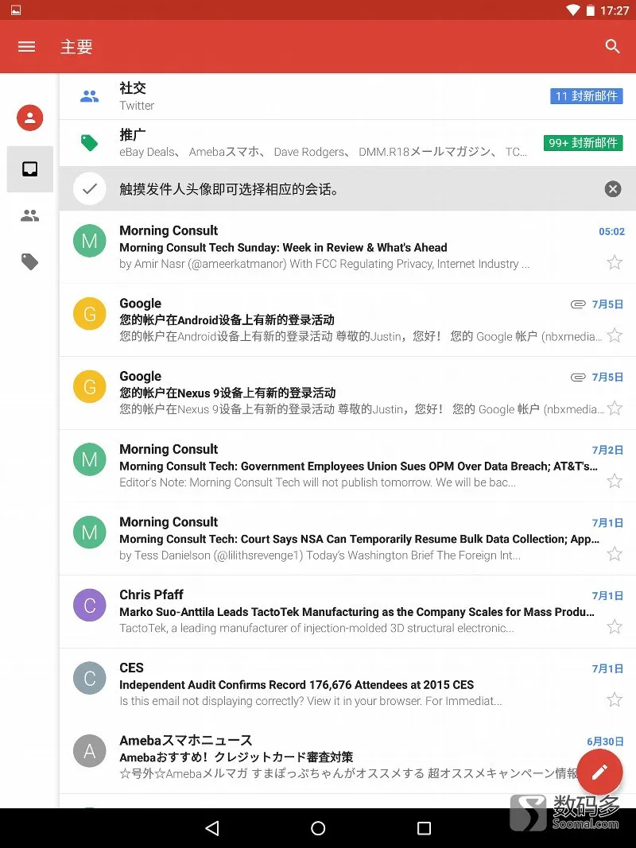
Task: Open the 社交 Twitter category row
Action: (x=347, y=96)
